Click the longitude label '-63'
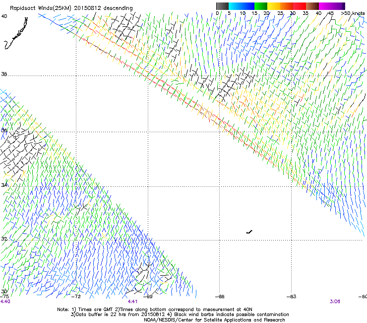This screenshot has width=367, height=323. (292, 297)
